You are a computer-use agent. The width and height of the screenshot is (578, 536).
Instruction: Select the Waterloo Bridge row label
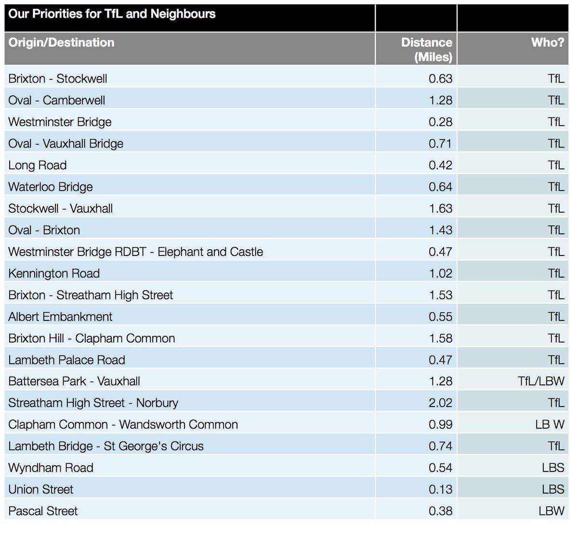coord(51,187)
